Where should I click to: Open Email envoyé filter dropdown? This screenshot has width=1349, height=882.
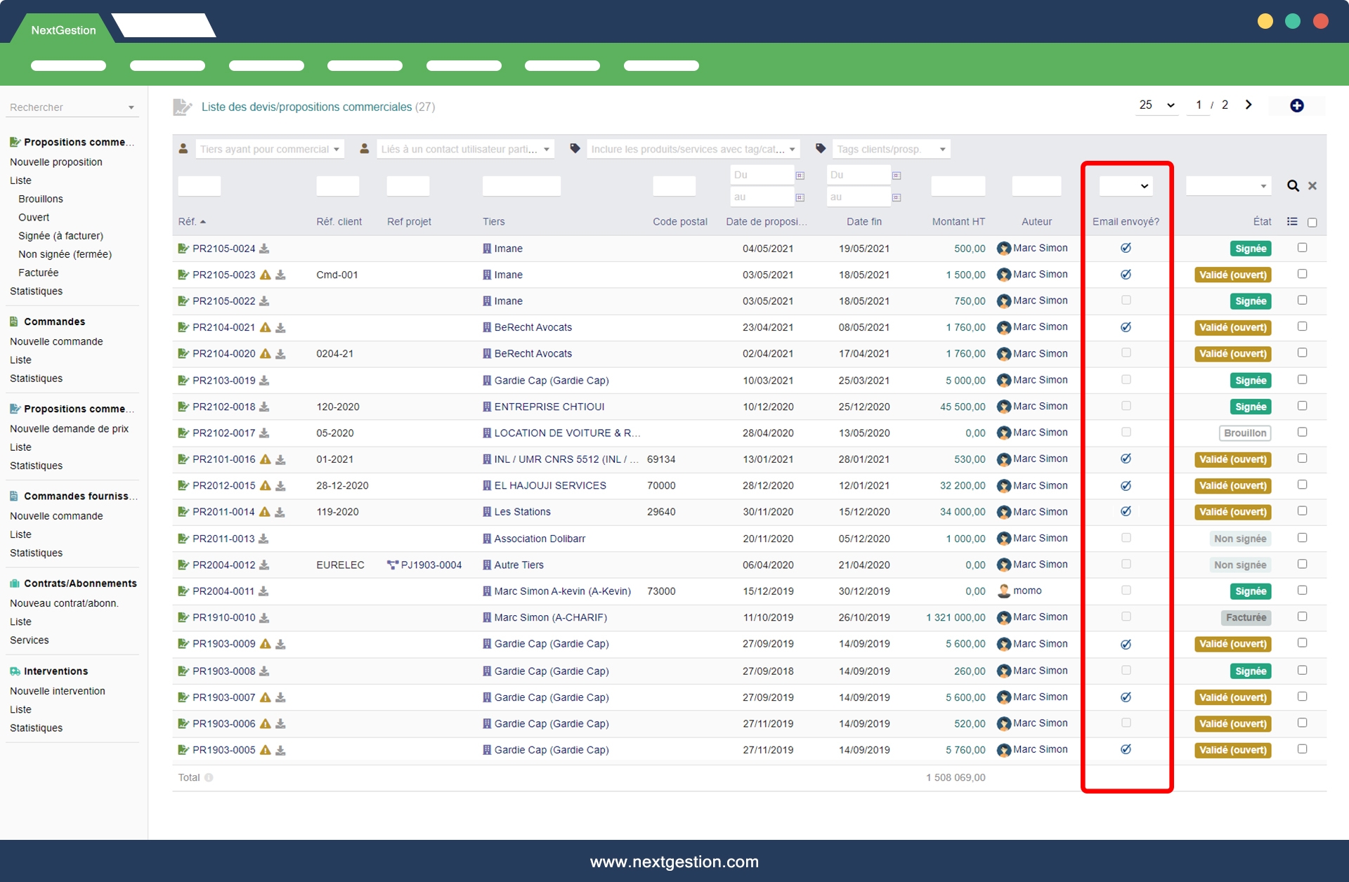click(x=1126, y=186)
